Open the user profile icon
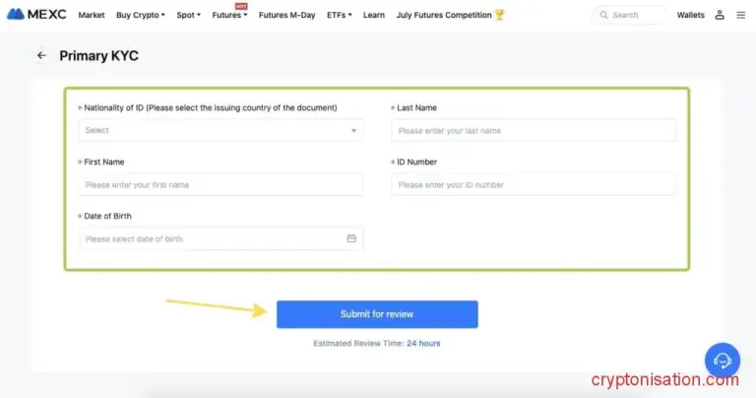 [720, 15]
